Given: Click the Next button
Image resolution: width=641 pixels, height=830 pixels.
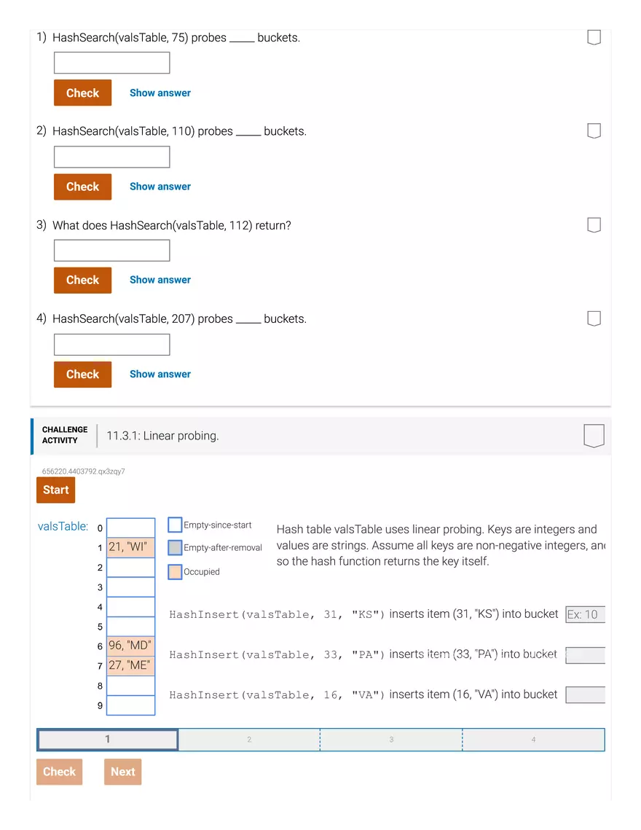Looking at the screenshot, I should coord(122,771).
